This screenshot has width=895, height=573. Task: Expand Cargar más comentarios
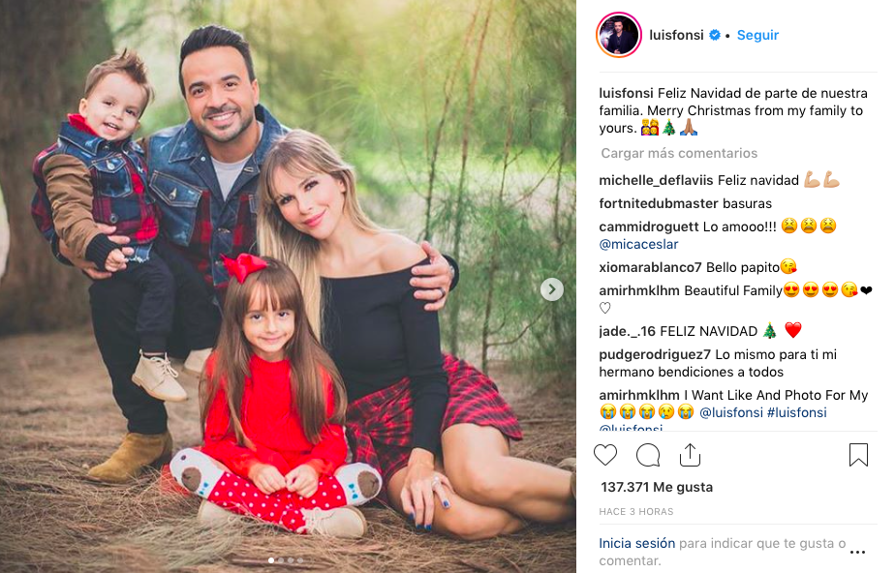pos(679,153)
